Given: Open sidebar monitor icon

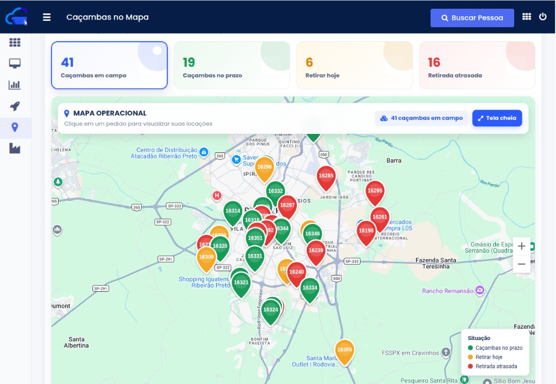Looking at the screenshot, I should pos(15,63).
